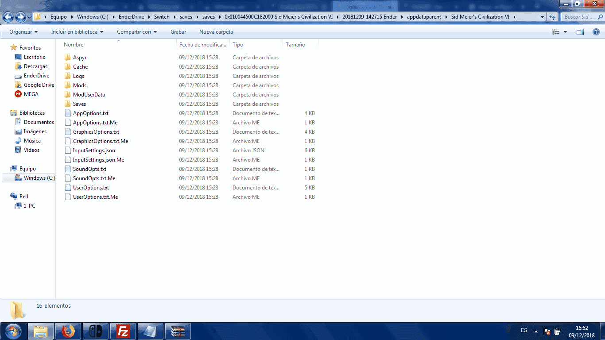Select the file named AppOptions.txt.Me

pos(95,123)
